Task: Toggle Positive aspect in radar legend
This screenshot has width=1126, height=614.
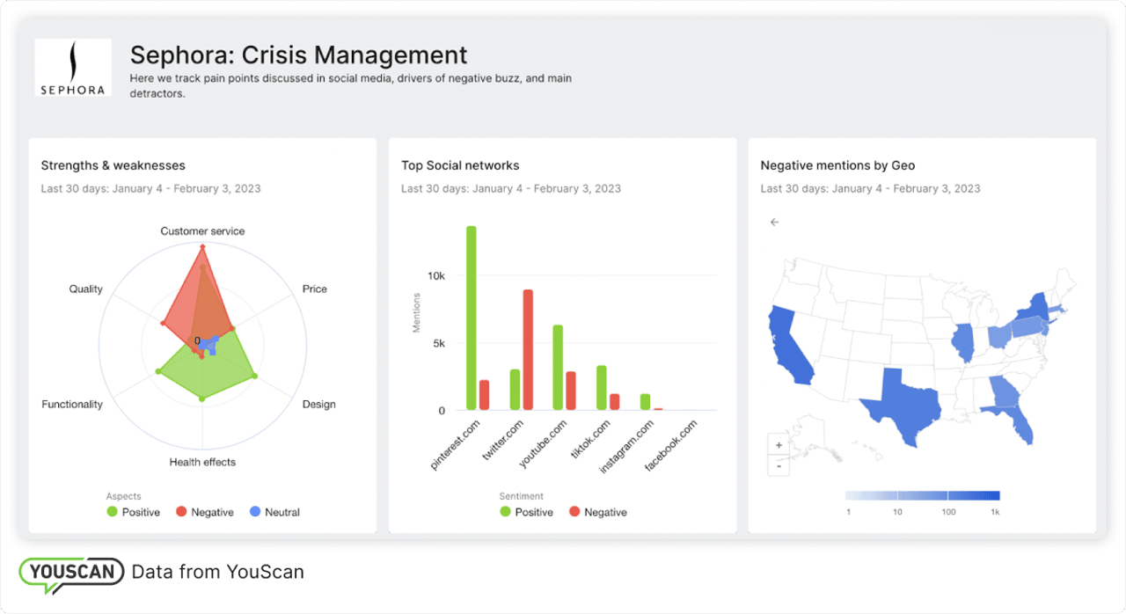Action: tap(133, 512)
